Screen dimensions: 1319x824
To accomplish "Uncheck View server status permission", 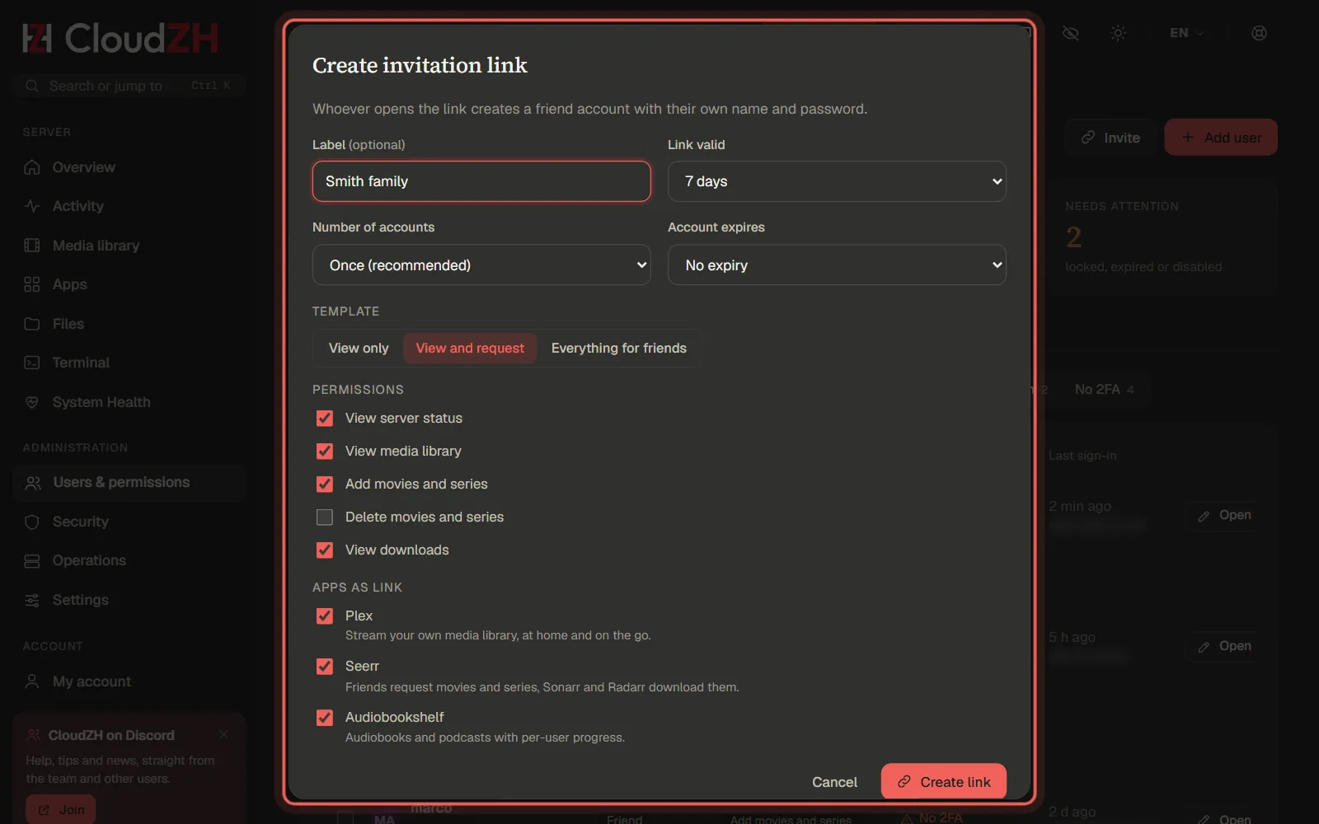I will 325,419.
